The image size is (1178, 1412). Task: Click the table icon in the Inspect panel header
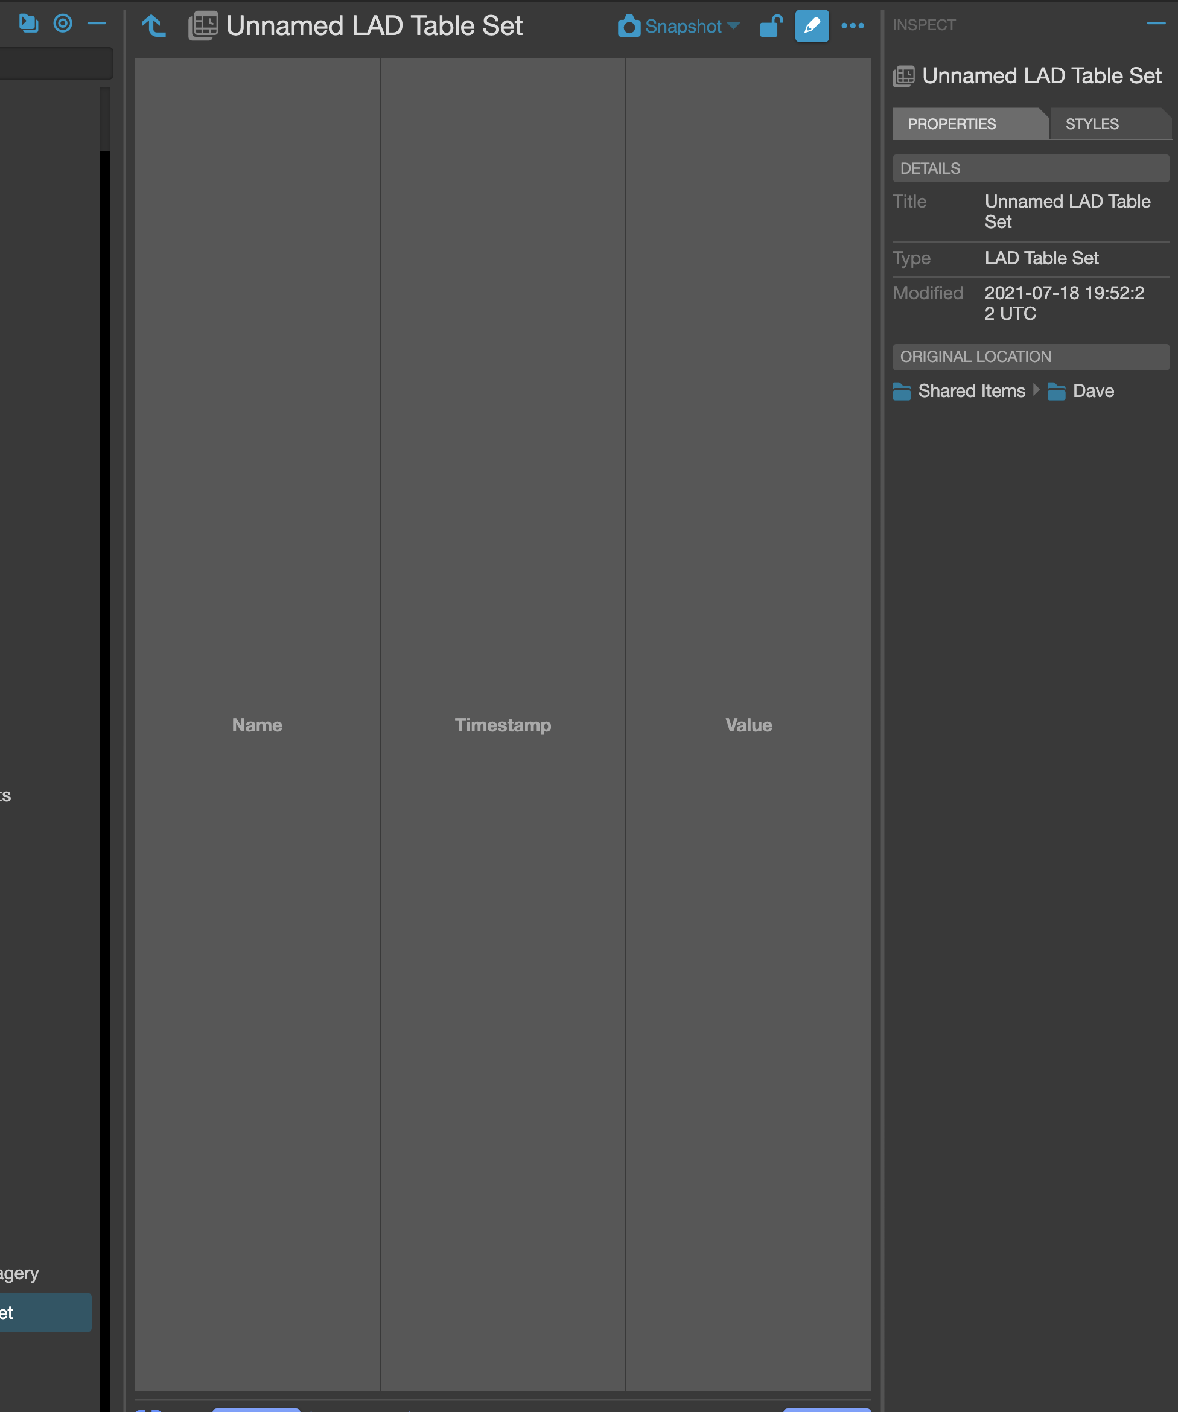[903, 75]
